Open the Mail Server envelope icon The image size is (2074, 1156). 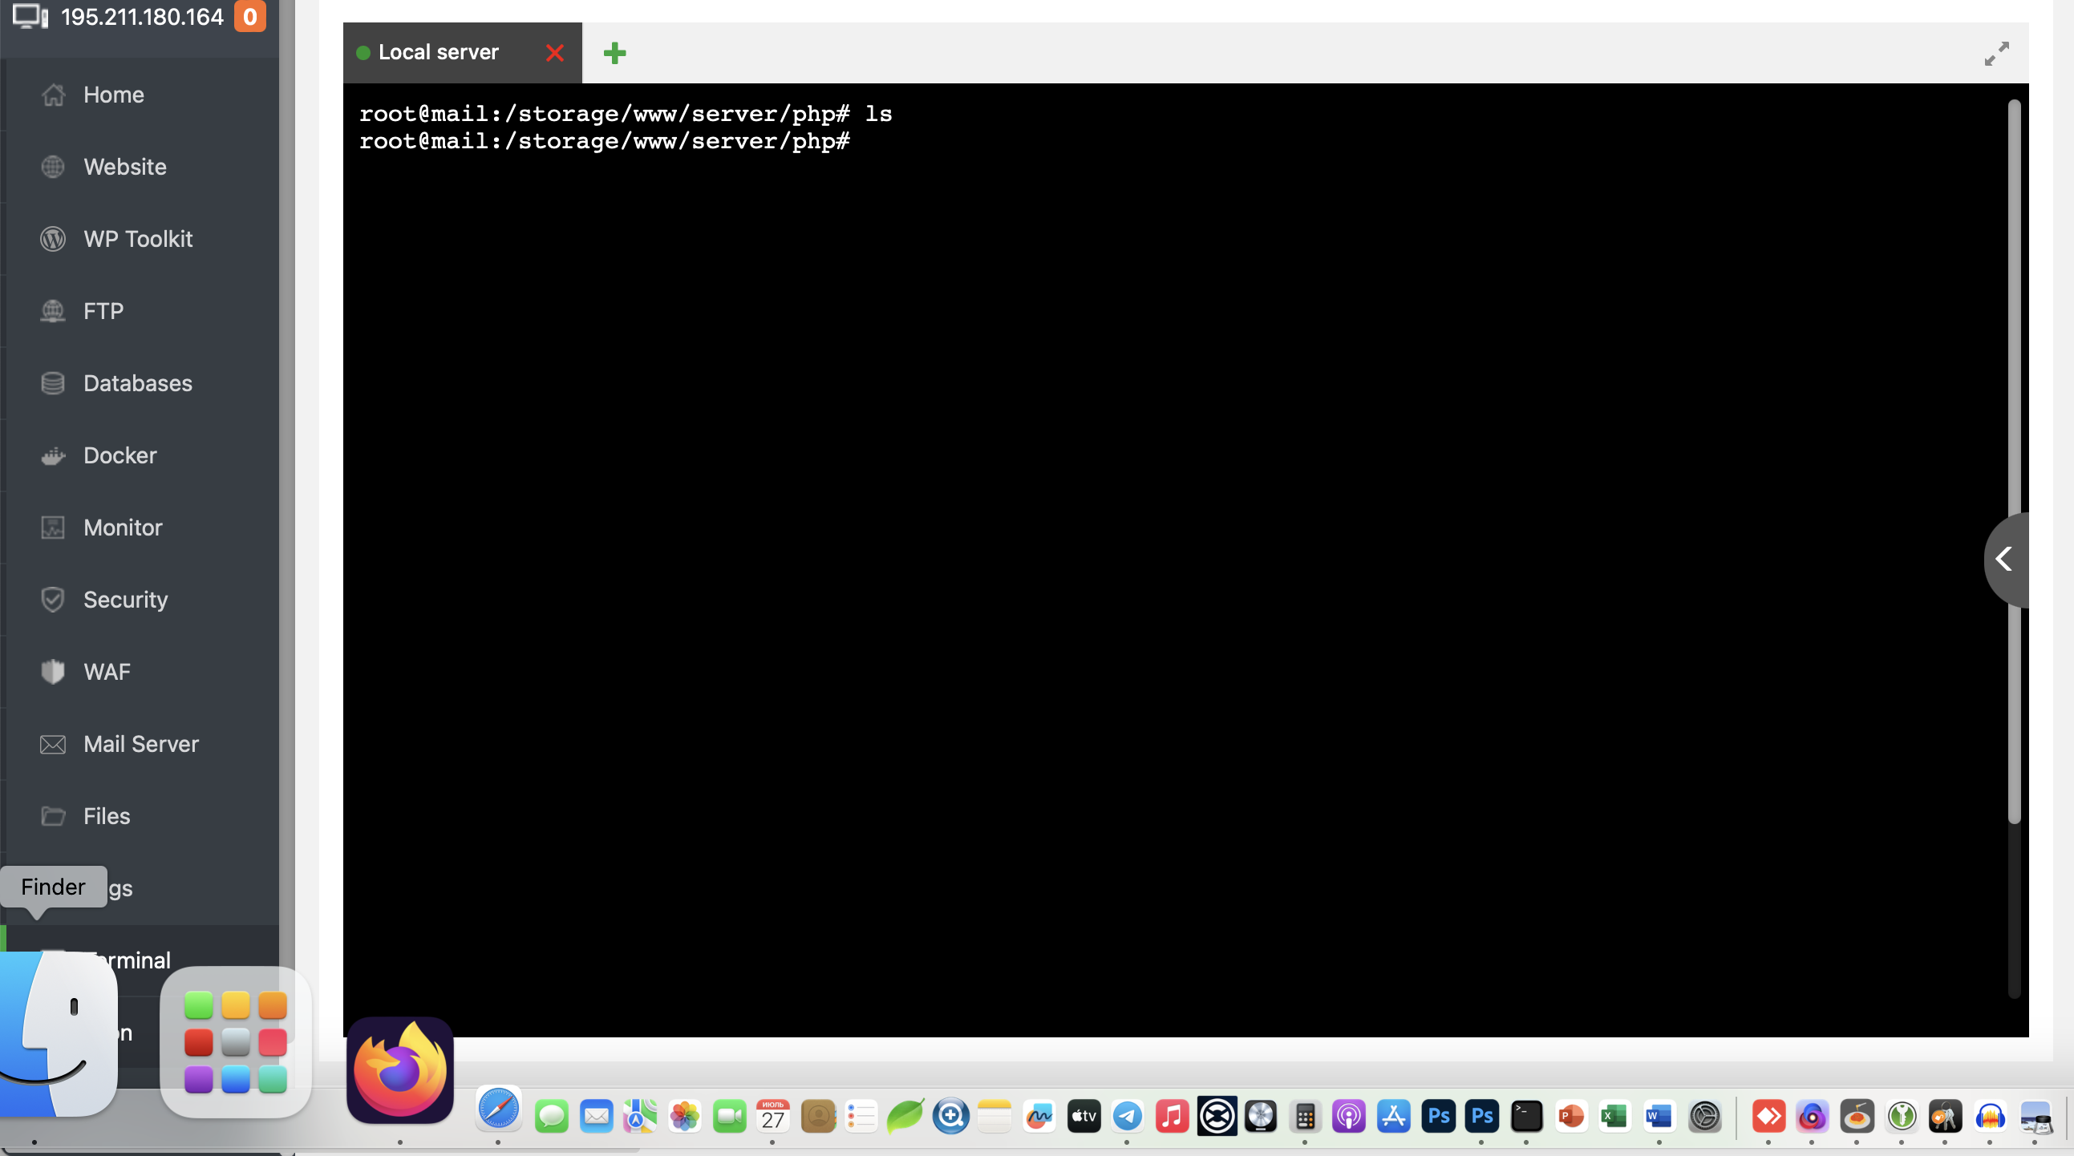[x=53, y=745]
